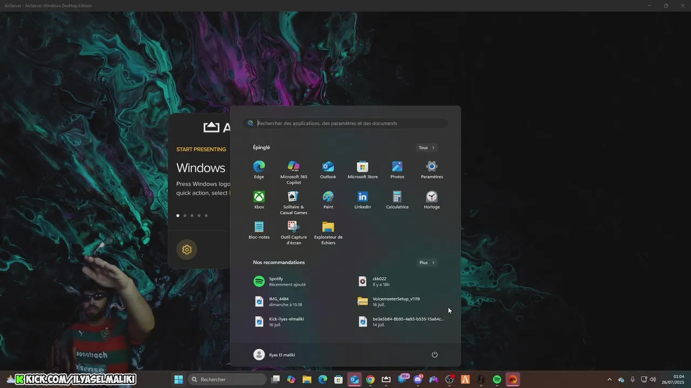
Task: Click Windows Start button on taskbar
Action: (179, 379)
